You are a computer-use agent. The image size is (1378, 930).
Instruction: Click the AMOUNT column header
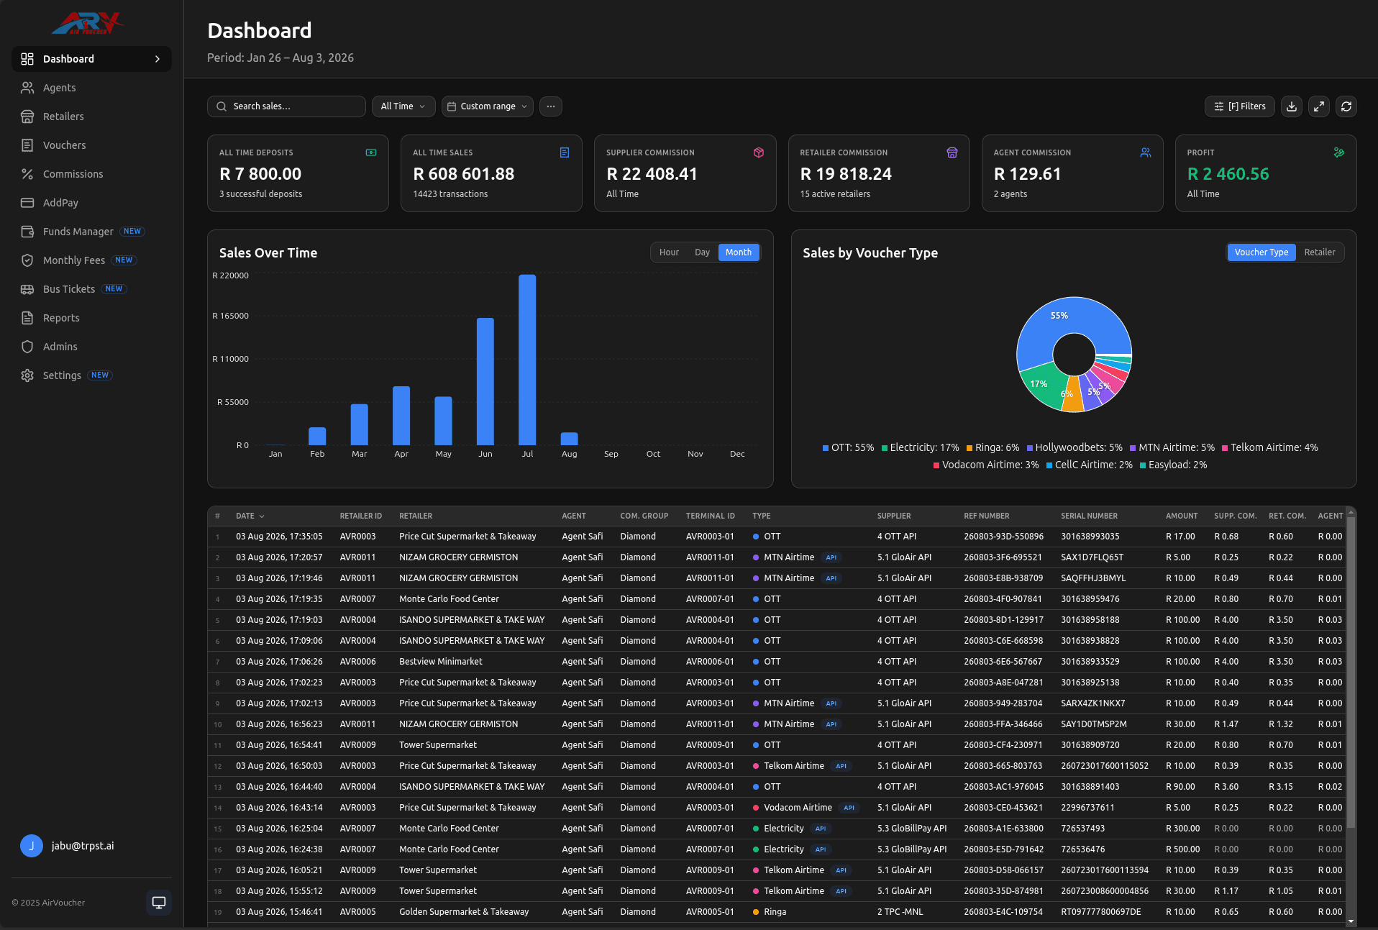click(x=1182, y=516)
